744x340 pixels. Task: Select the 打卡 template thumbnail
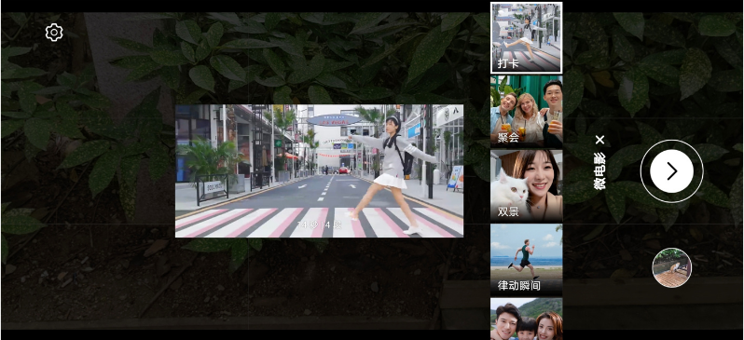coord(526,37)
